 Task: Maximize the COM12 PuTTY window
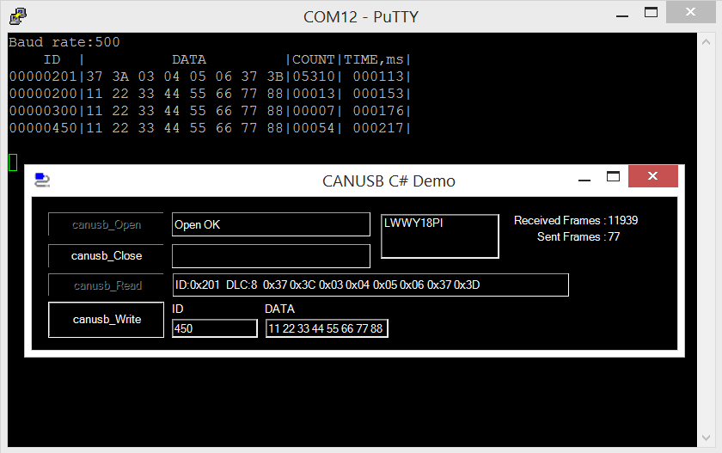click(x=651, y=12)
